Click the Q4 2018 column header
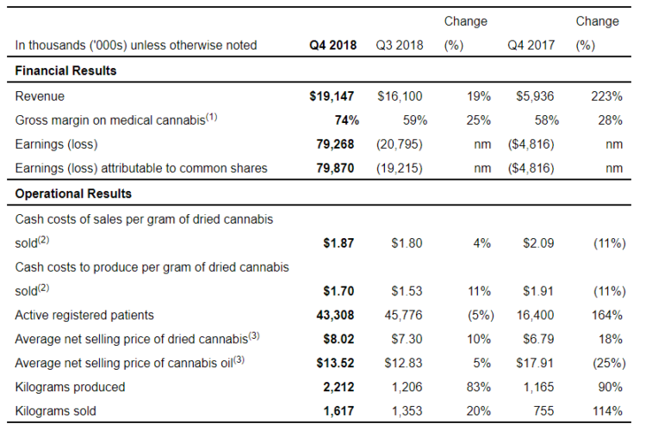646x430 pixels. click(x=332, y=46)
